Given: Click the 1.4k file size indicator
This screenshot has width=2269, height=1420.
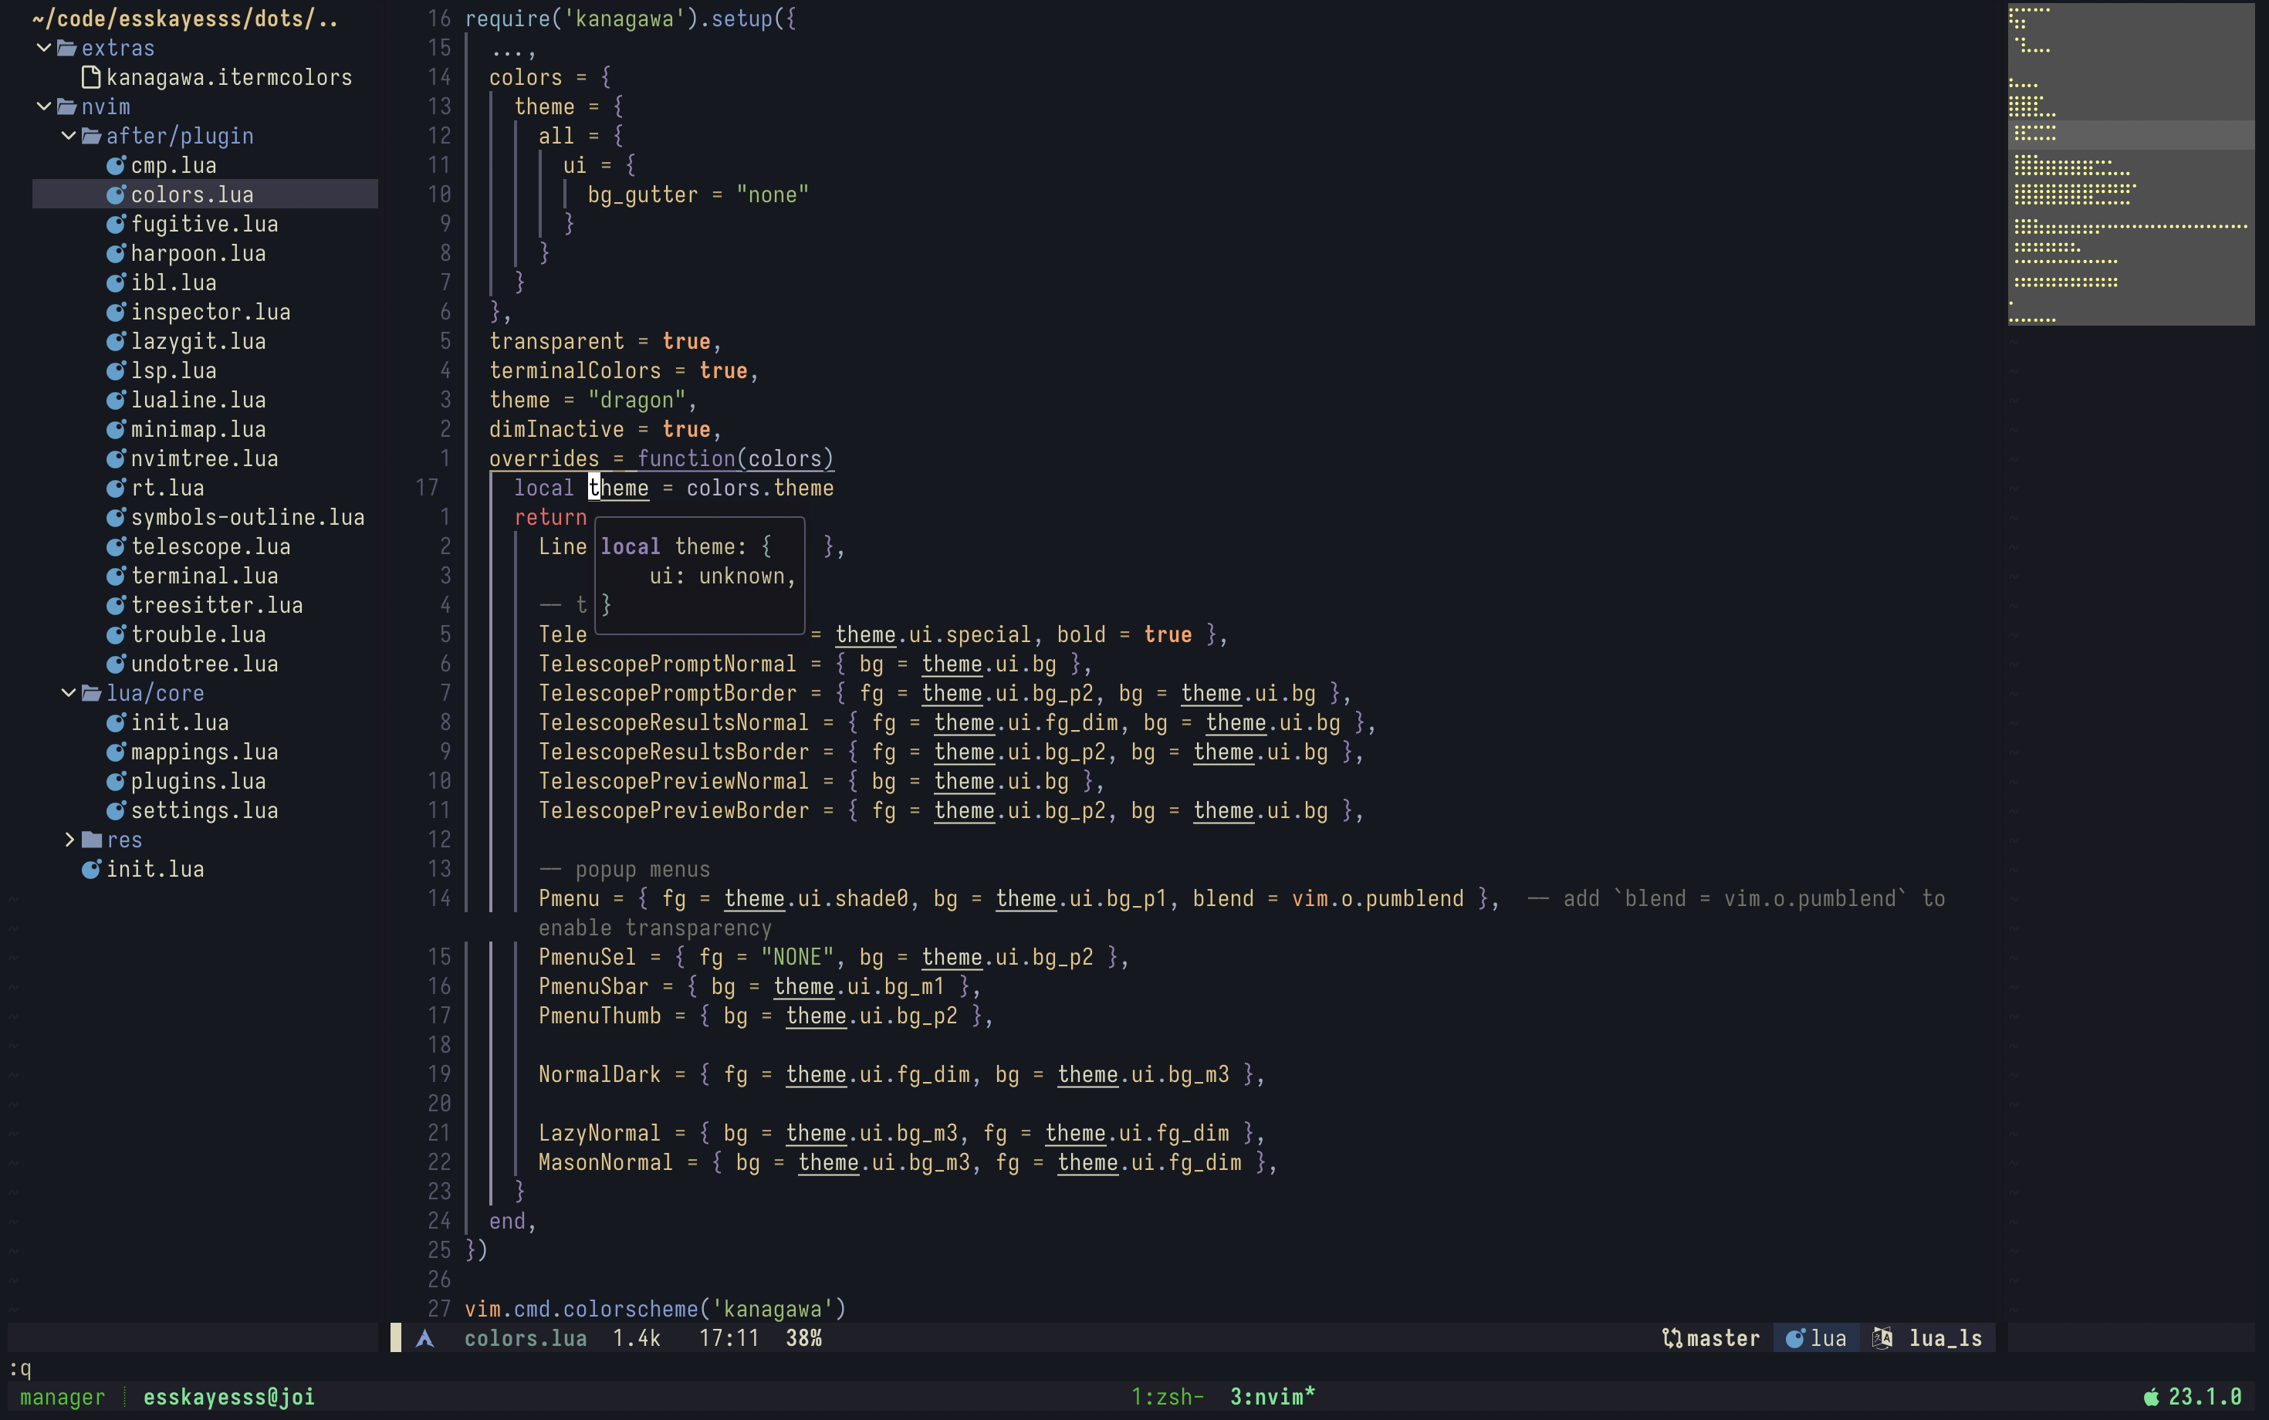Looking at the screenshot, I should point(637,1338).
